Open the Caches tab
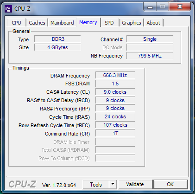 (x=37, y=23)
